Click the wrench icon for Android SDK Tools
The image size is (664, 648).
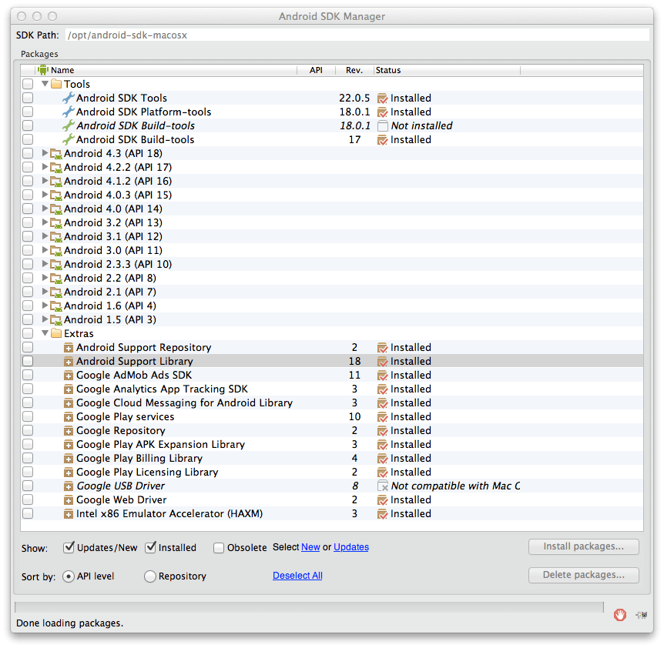click(69, 99)
